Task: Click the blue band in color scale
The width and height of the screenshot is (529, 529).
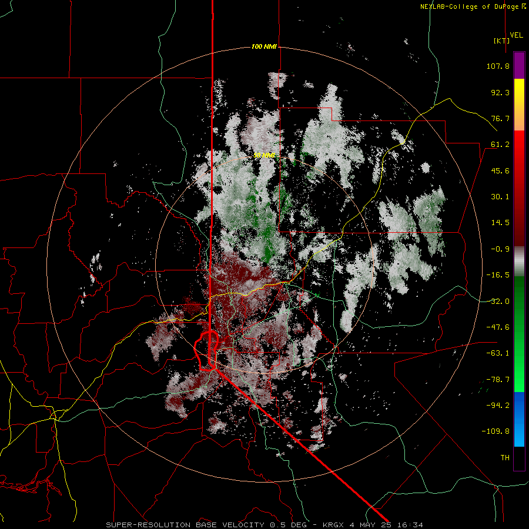Action: (519, 419)
